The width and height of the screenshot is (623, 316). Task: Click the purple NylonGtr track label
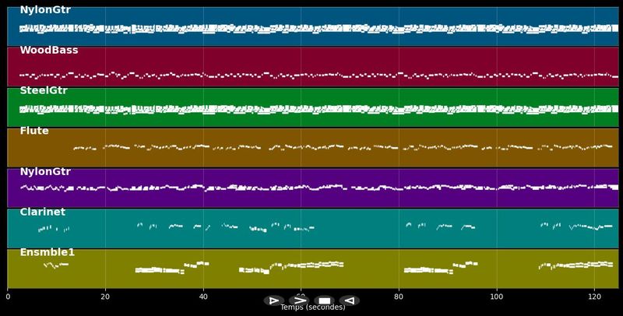[x=45, y=172]
